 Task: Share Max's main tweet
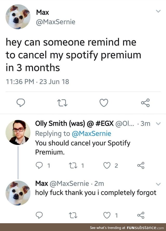click(x=146, y=103)
